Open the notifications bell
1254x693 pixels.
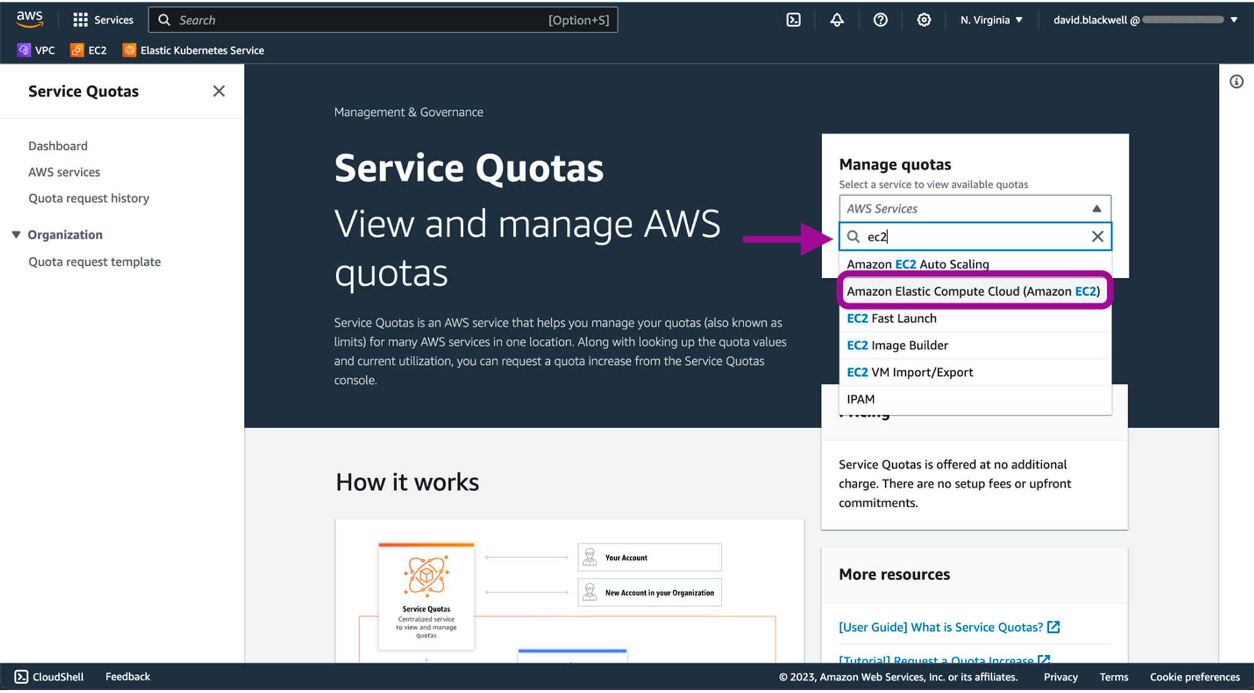836,20
